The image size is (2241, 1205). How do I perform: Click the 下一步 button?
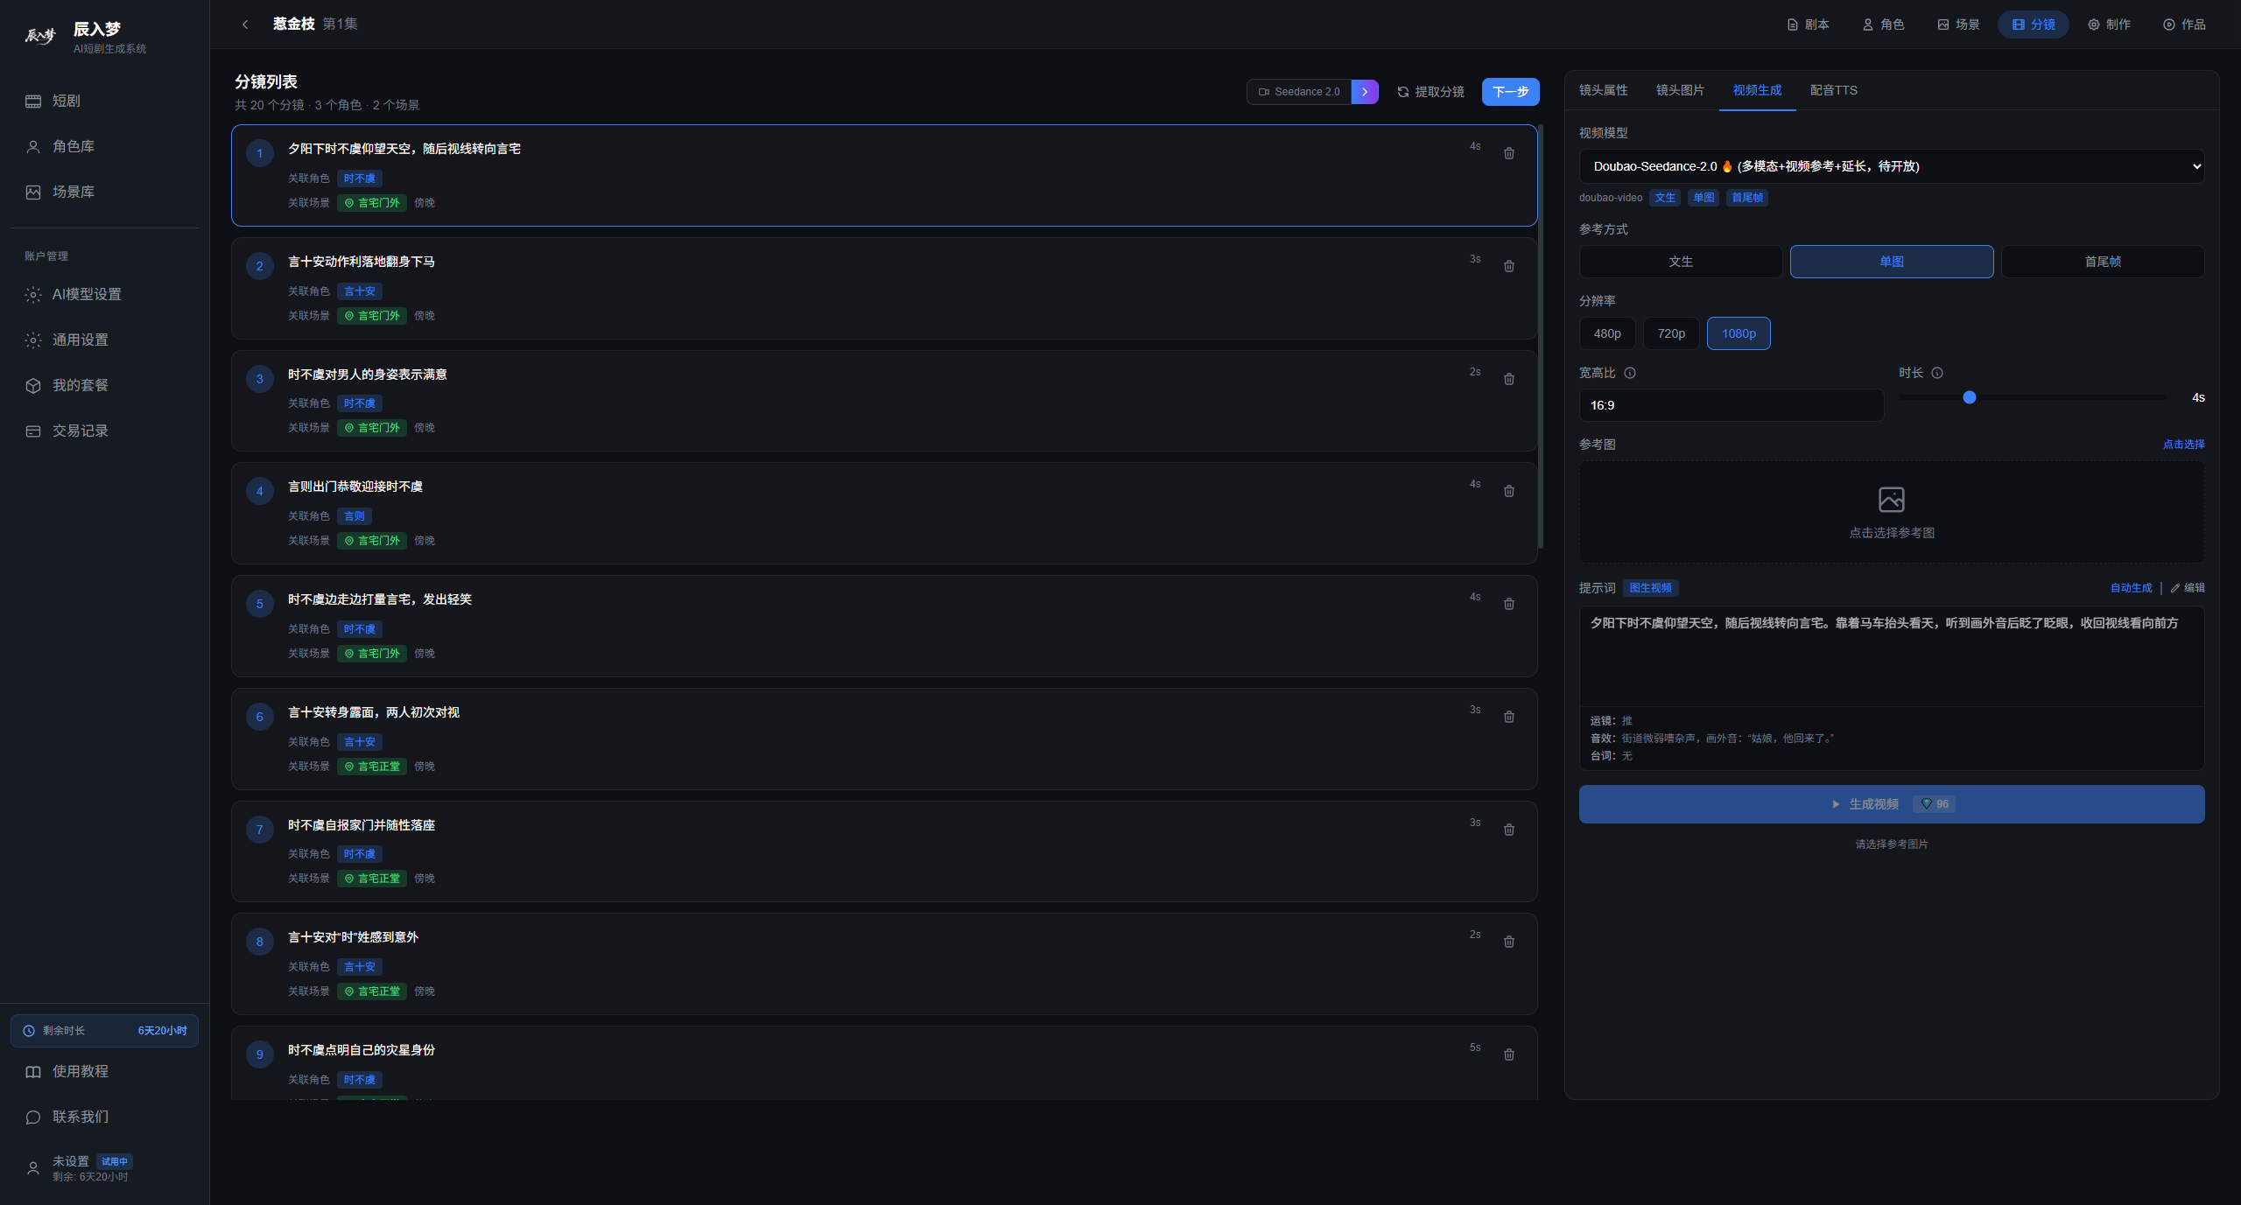tap(1511, 92)
